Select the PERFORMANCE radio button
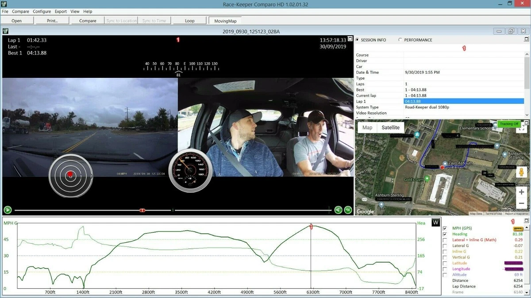Viewport: 531px width, 298px height. [400, 40]
